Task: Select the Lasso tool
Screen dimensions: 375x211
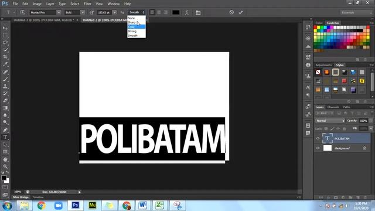Action: (x=5, y=43)
